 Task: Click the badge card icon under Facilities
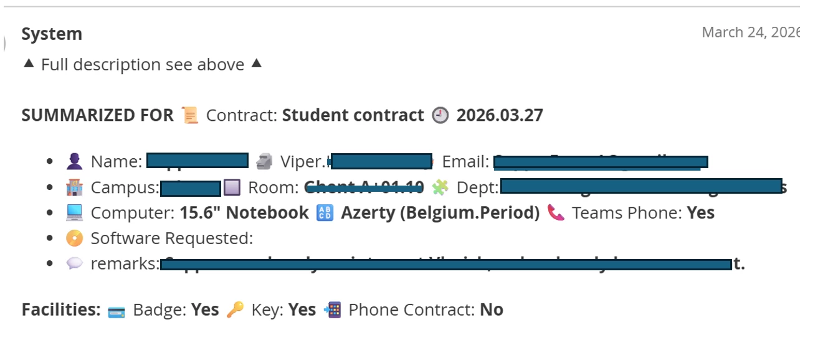[x=117, y=310]
